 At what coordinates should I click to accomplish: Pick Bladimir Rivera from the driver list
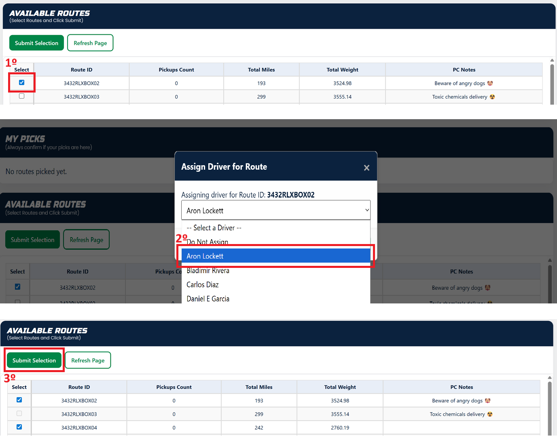(x=208, y=271)
